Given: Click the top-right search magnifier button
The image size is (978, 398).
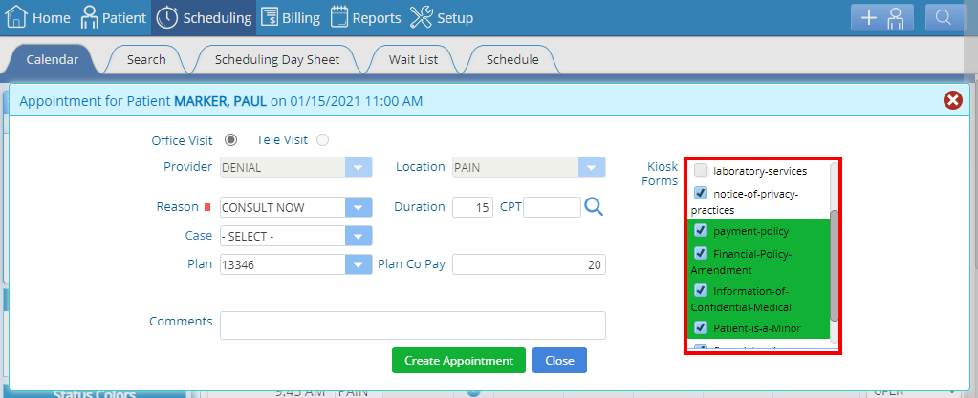Looking at the screenshot, I should click(x=945, y=17).
